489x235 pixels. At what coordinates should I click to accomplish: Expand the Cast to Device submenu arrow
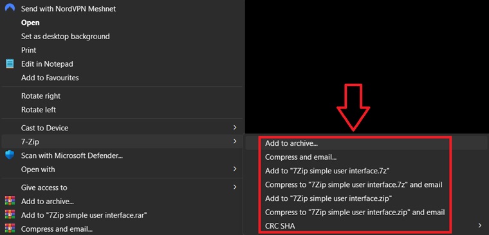point(235,128)
